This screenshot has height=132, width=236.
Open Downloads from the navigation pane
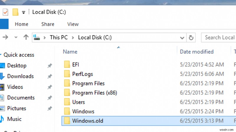[x=20, y=76]
